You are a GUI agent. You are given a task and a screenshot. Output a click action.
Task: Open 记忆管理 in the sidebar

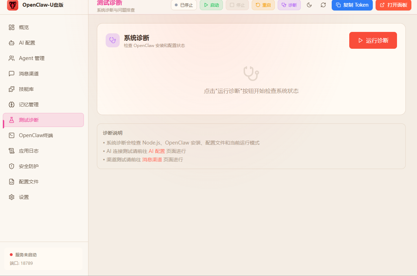coord(43,105)
